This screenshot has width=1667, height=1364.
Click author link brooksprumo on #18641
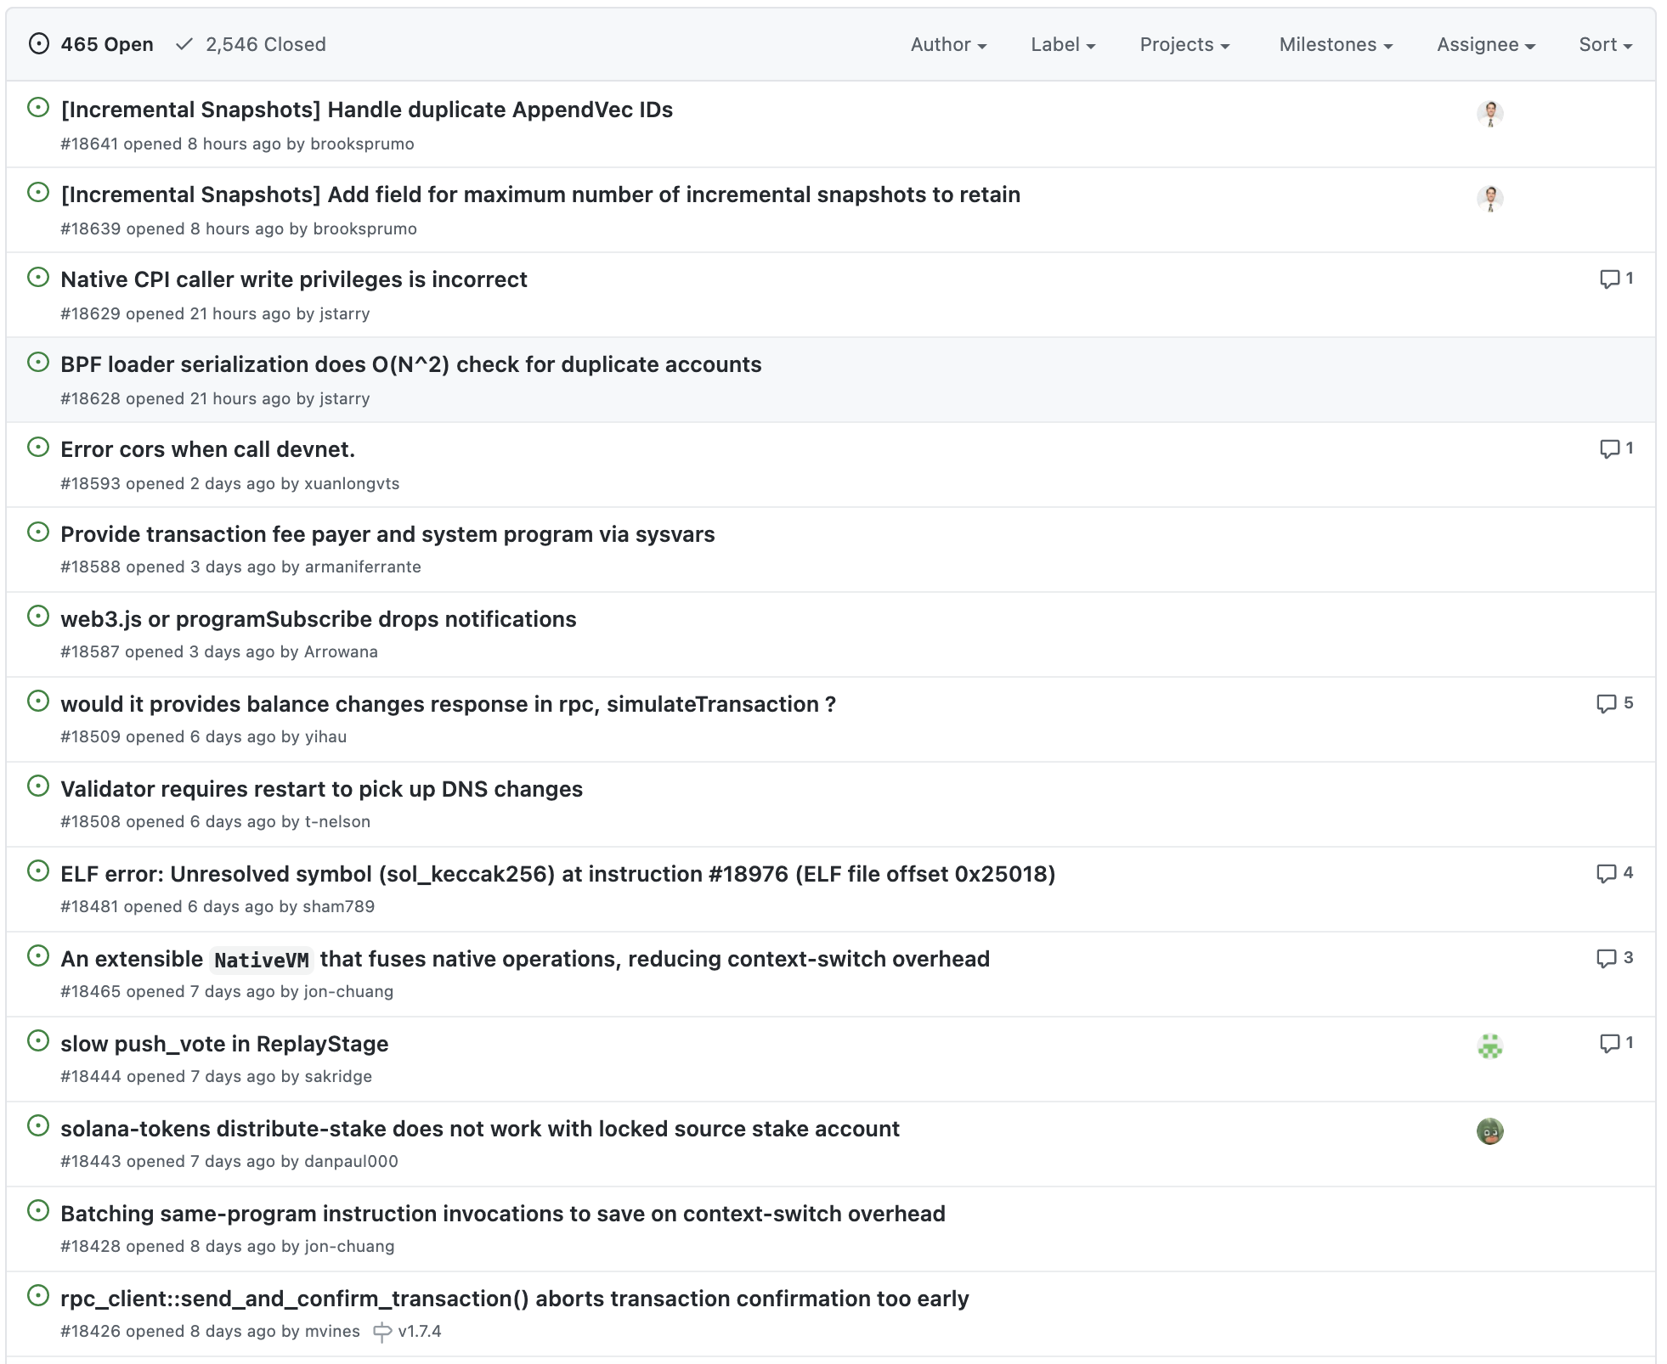[362, 144]
